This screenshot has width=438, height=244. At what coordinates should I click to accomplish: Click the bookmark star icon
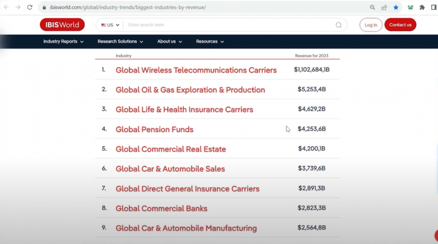tap(396, 7)
